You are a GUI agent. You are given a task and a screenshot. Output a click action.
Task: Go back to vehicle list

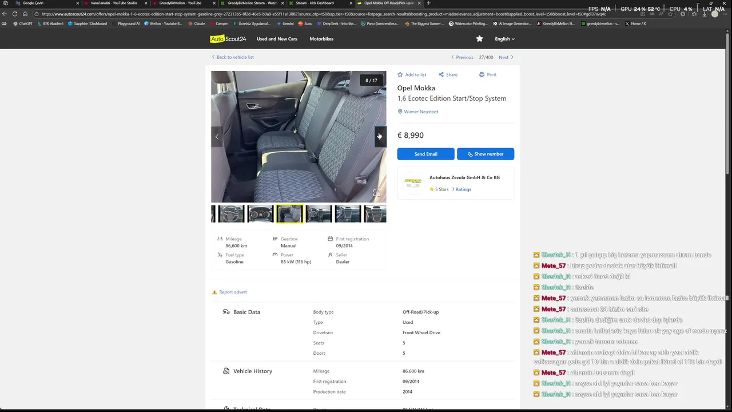(x=233, y=57)
